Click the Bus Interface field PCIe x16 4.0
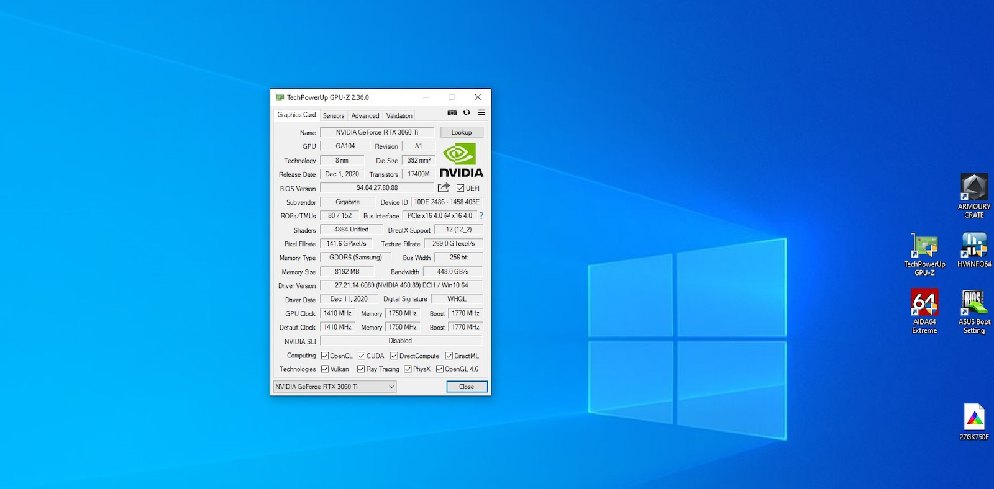Image resolution: width=994 pixels, height=489 pixels. (x=440, y=216)
